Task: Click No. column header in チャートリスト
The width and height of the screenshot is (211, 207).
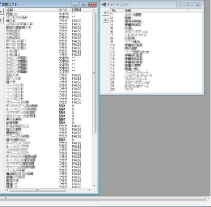Action: pos(117,11)
